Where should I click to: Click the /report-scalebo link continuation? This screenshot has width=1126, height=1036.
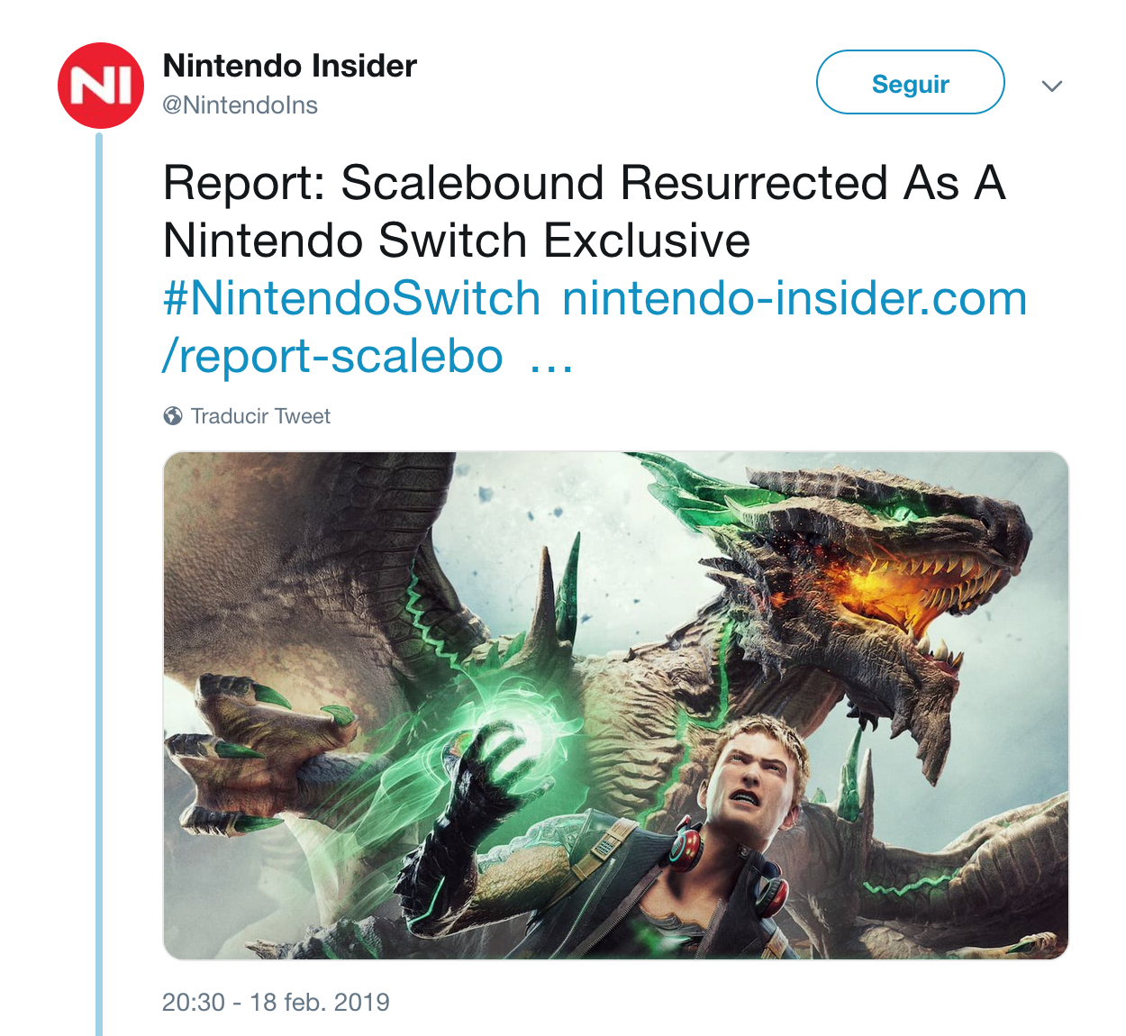tap(332, 357)
